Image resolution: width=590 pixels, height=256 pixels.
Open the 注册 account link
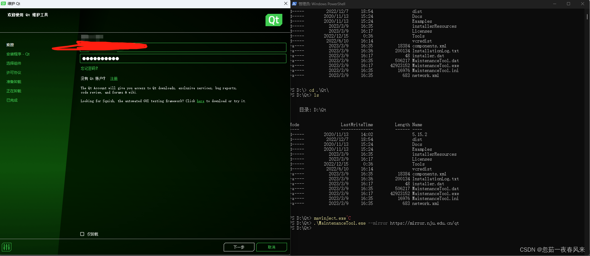pyautogui.click(x=114, y=79)
